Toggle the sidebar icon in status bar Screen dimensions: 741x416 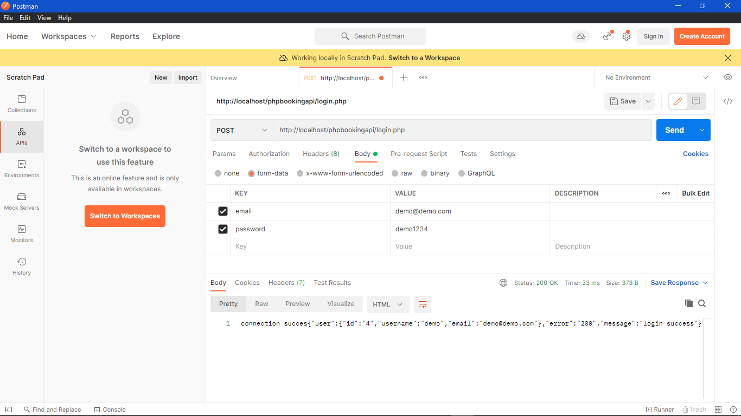click(x=8, y=409)
